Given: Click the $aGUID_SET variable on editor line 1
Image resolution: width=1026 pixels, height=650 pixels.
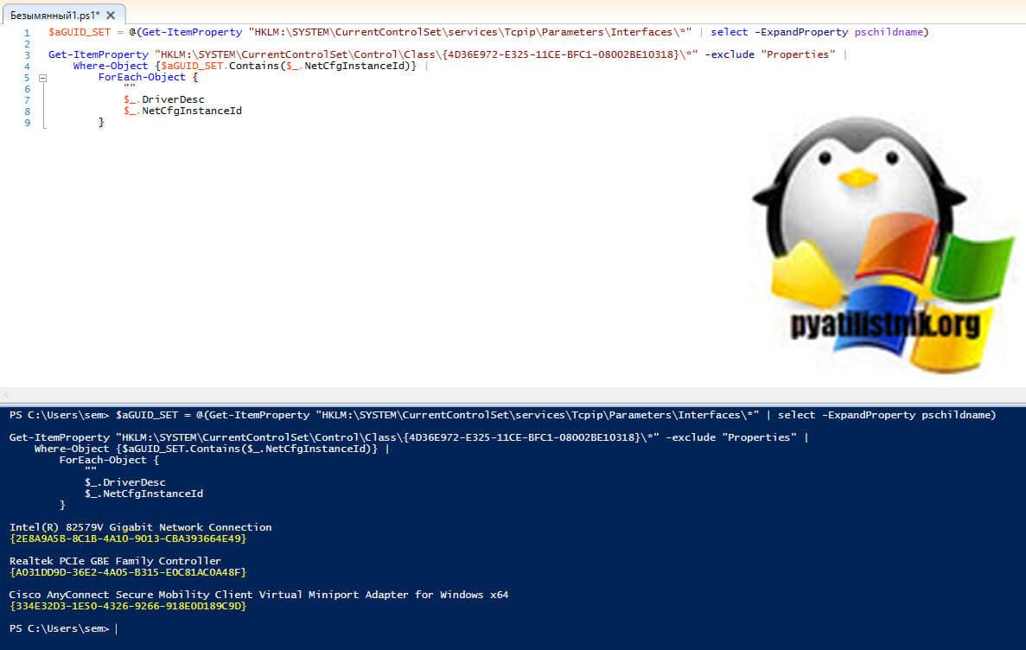Looking at the screenshot, I should click(80, 32).
